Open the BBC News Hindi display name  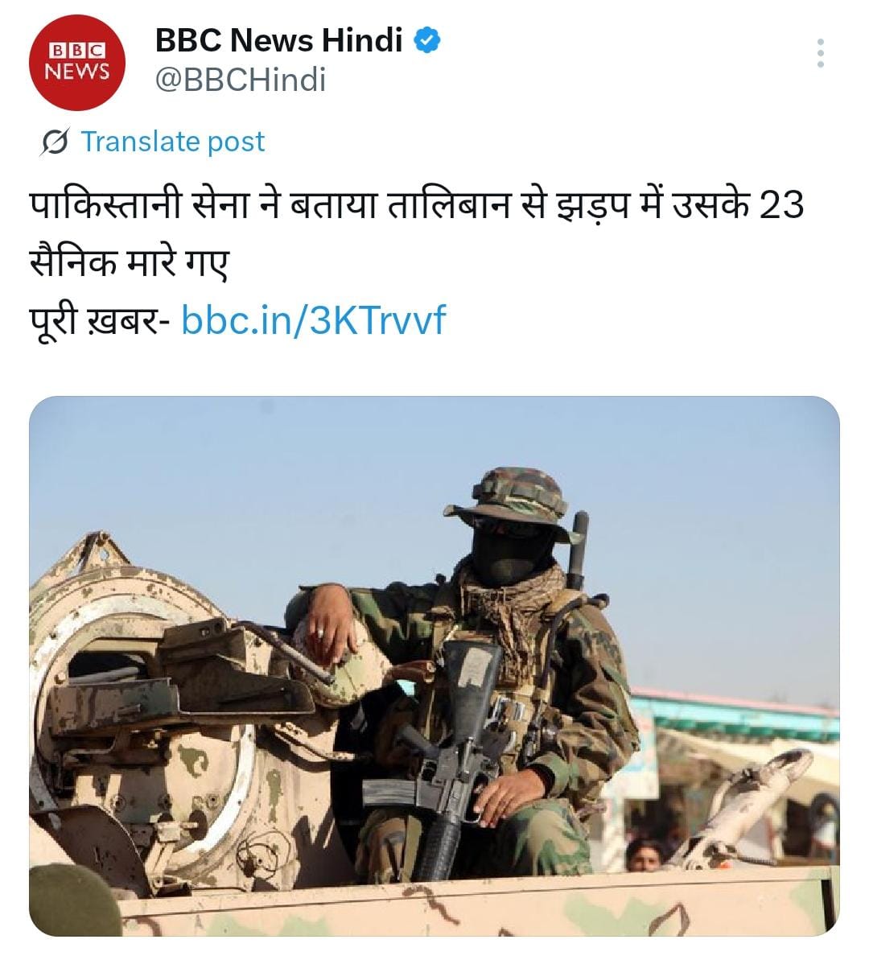coord(278,40)
